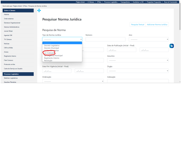Open Jornal Oficial in sidebar
This screenshot has height=146, width=195.
9,31
